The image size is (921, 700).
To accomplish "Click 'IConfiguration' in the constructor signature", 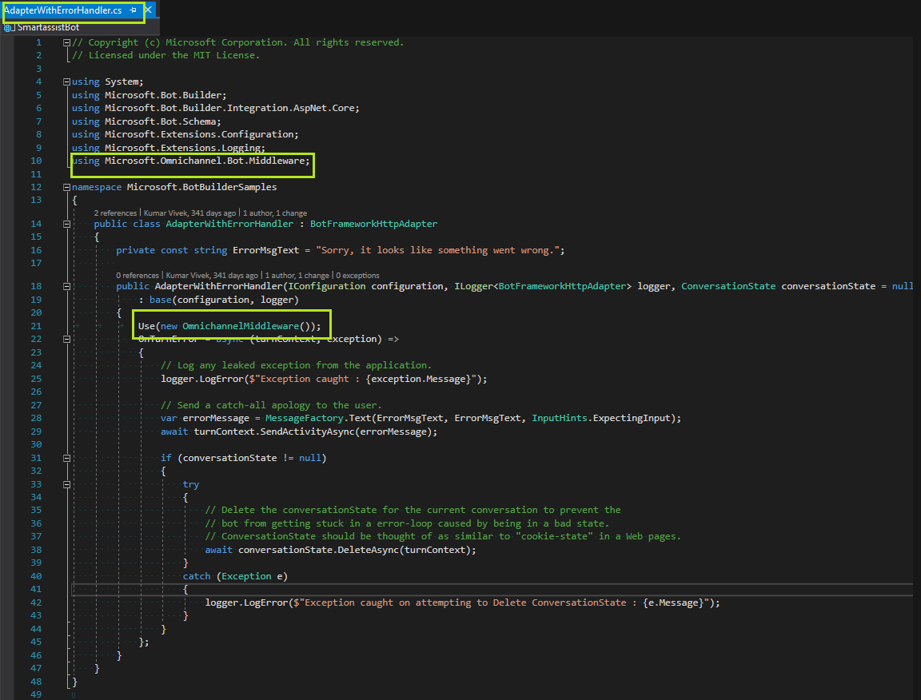I will [x=326, y=286].
